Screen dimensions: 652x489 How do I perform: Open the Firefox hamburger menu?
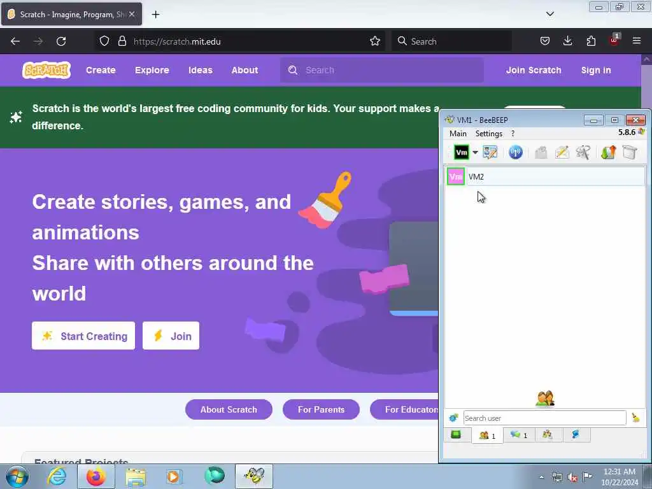(637, 41)
